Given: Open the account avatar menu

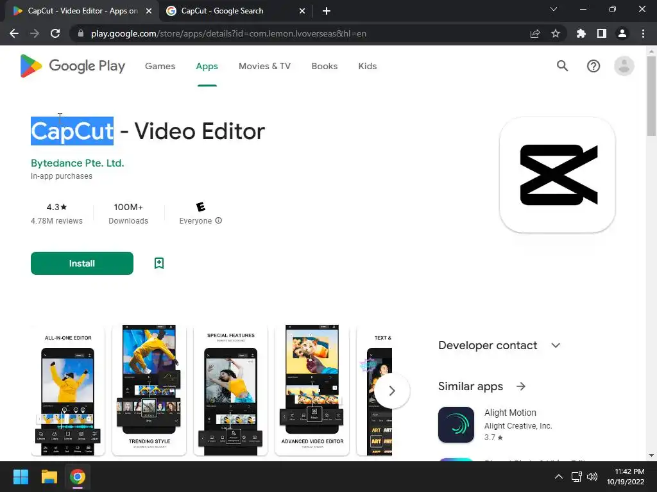Looking at the screenshot, I should (624, 66).
